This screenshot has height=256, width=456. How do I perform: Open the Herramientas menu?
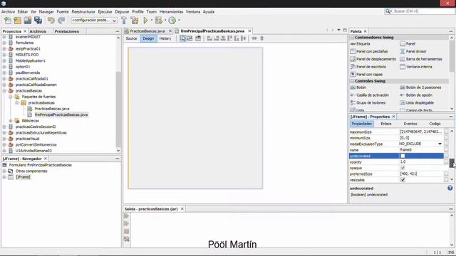(x=171, y=11)
